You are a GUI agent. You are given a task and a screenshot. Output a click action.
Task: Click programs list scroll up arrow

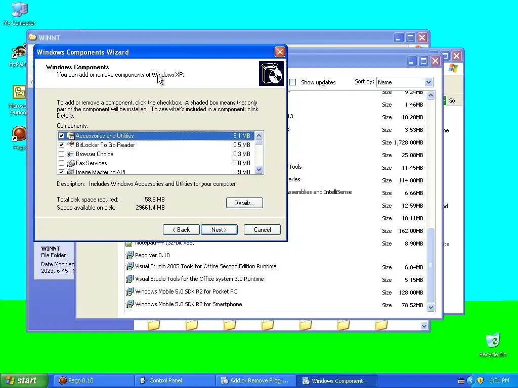(431, 95)
